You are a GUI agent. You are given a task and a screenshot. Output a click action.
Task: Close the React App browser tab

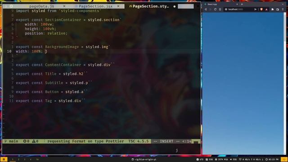237,4
